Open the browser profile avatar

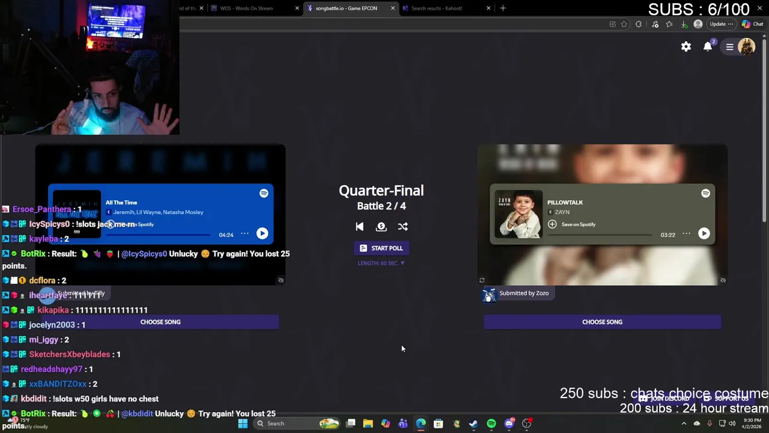[698, 24]
